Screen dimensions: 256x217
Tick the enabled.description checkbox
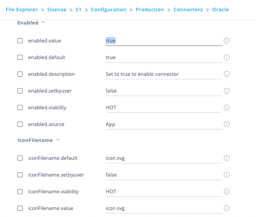[20, 74]
